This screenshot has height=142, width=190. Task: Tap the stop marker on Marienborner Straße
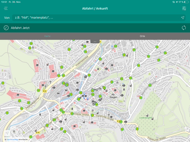point(150,85)
